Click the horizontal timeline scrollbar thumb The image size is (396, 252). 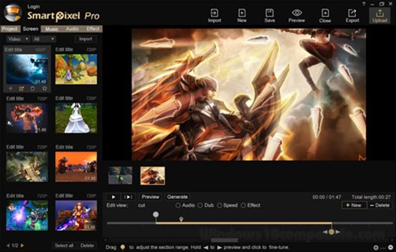(x=224, y=240)
